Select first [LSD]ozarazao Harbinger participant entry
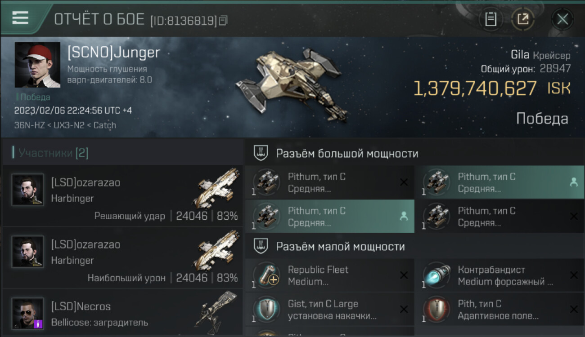 click(x=123, y=195)
